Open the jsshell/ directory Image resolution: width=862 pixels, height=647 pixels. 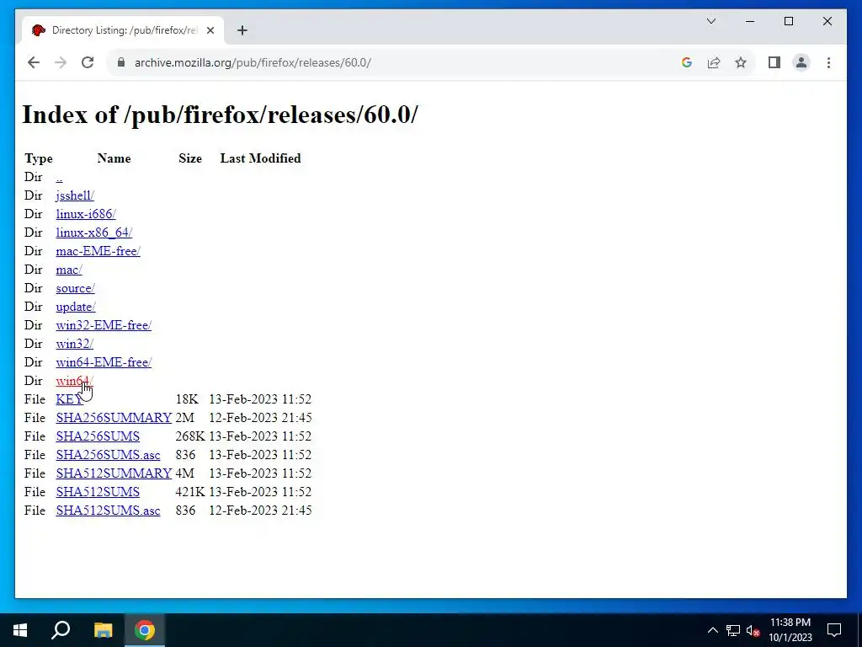click(75, 195)
